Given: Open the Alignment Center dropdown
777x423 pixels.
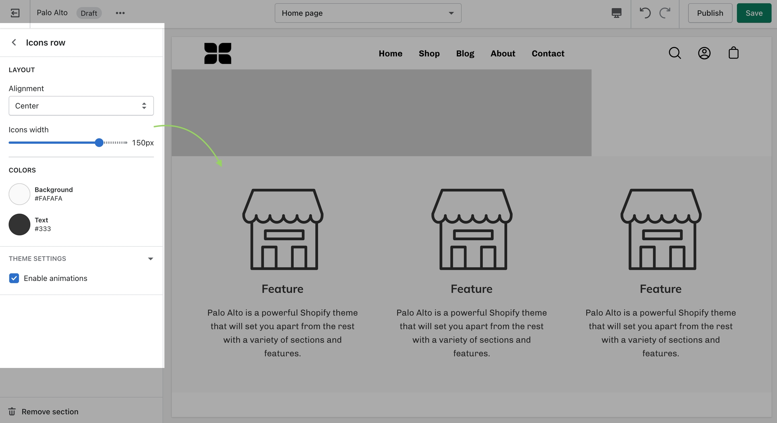Looking at the screenshot, I should point(81,106).
